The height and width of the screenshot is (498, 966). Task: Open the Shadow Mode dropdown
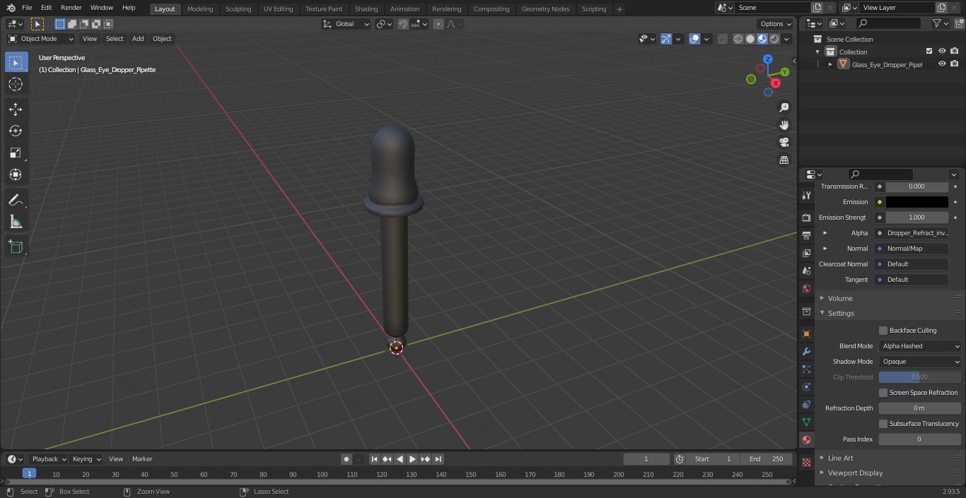click(920, 362)
